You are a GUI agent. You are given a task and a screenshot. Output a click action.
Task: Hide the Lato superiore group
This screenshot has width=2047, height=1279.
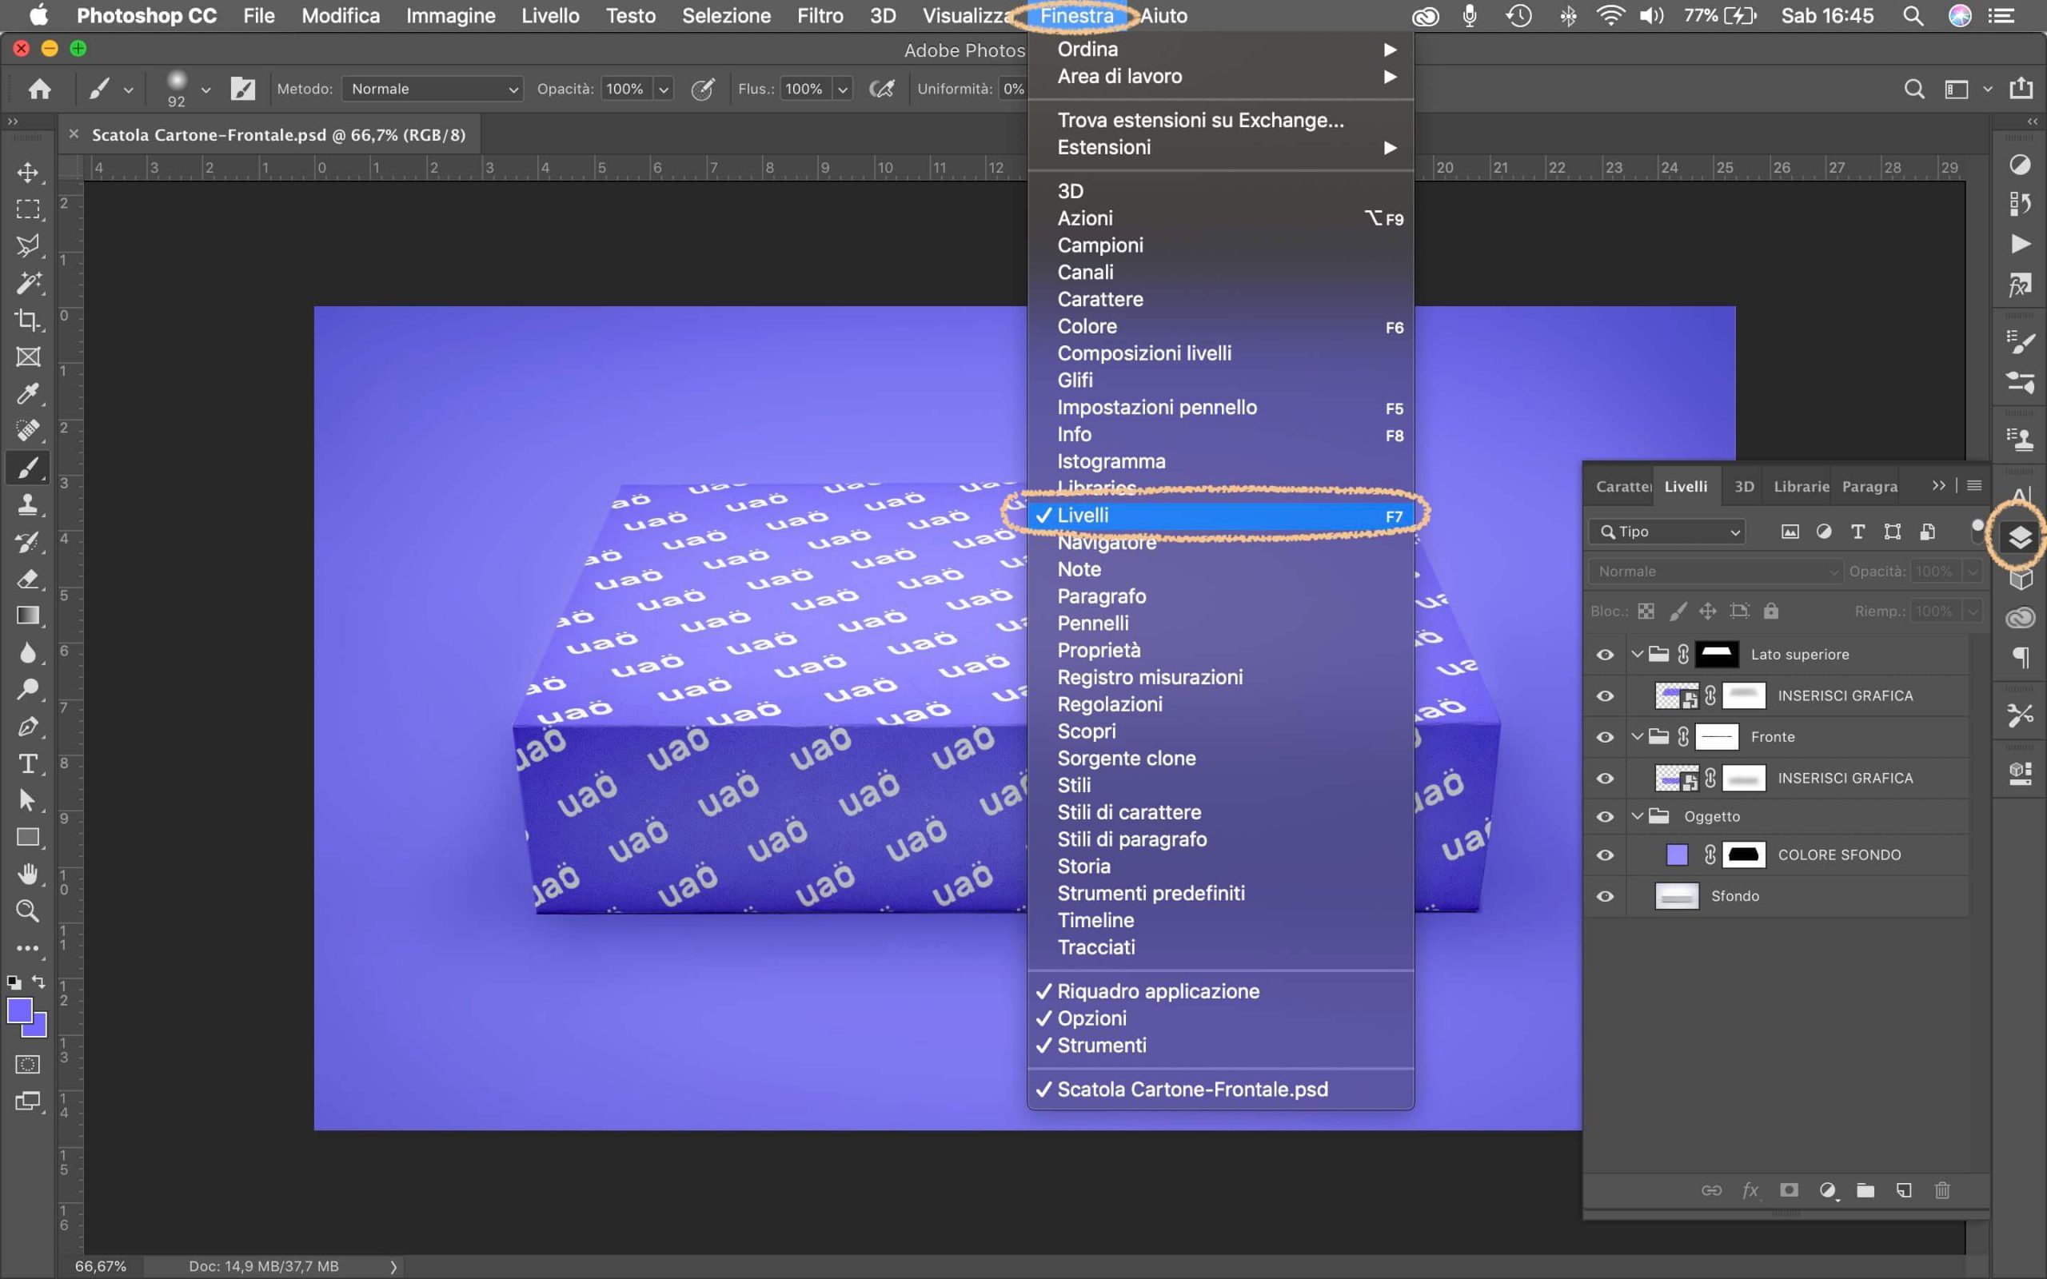coord(1605,655)
